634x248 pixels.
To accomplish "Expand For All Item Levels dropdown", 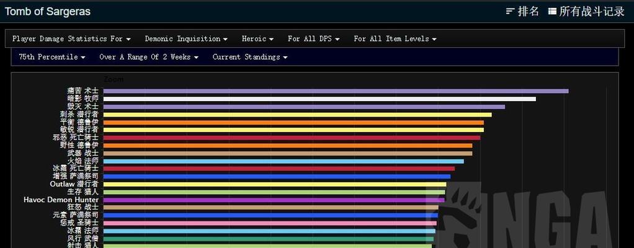I will [x=395, y=39].
